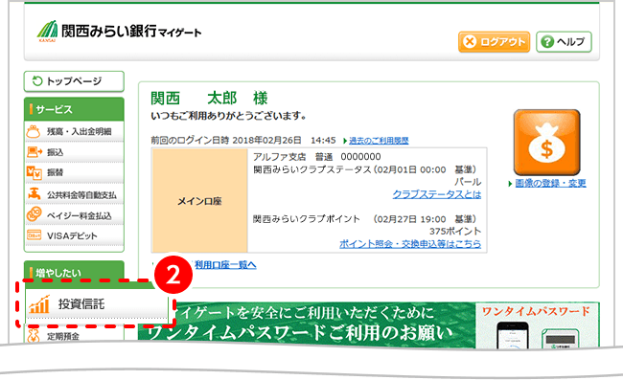
Task: Click the icon beside 定期預金
Action: pos(34,336)
